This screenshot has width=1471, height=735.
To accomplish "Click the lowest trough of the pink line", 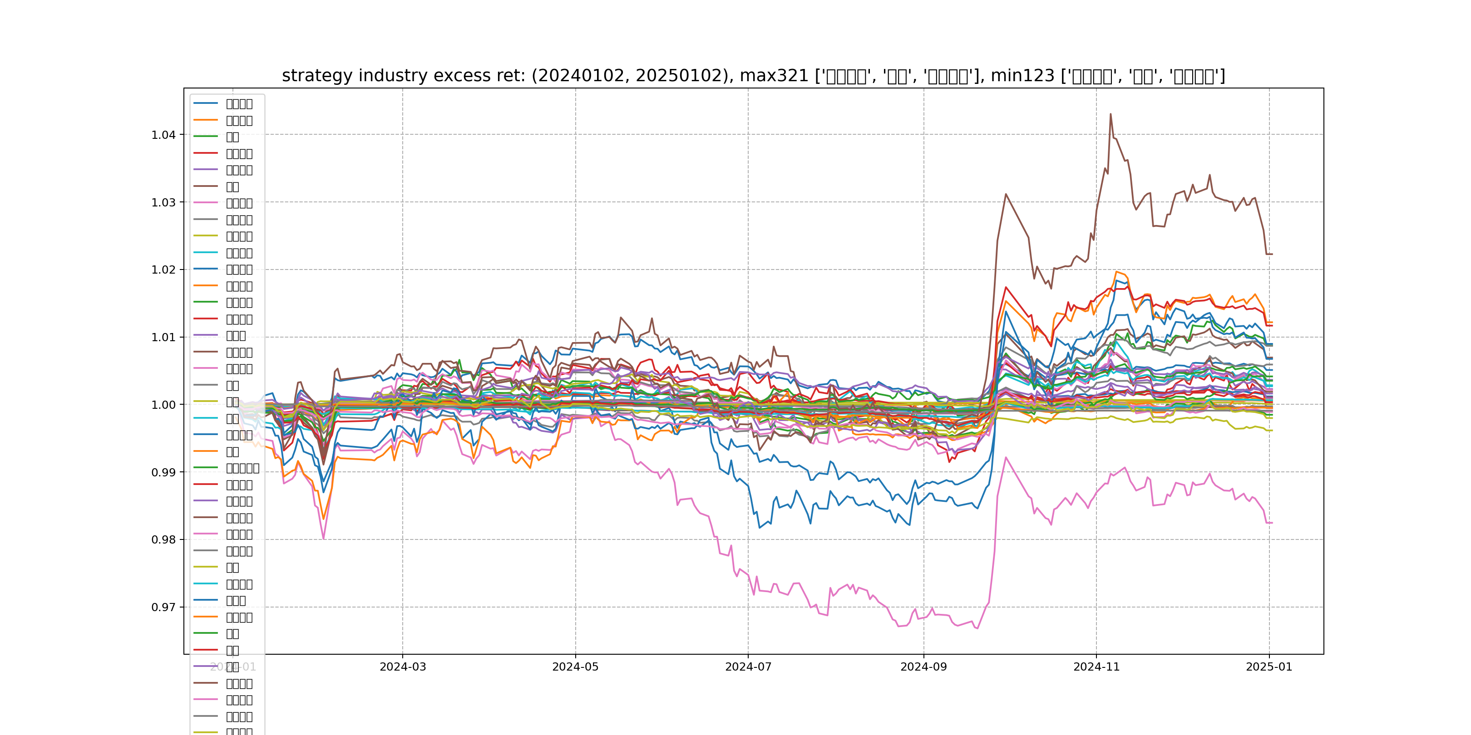I will (977, 628).
